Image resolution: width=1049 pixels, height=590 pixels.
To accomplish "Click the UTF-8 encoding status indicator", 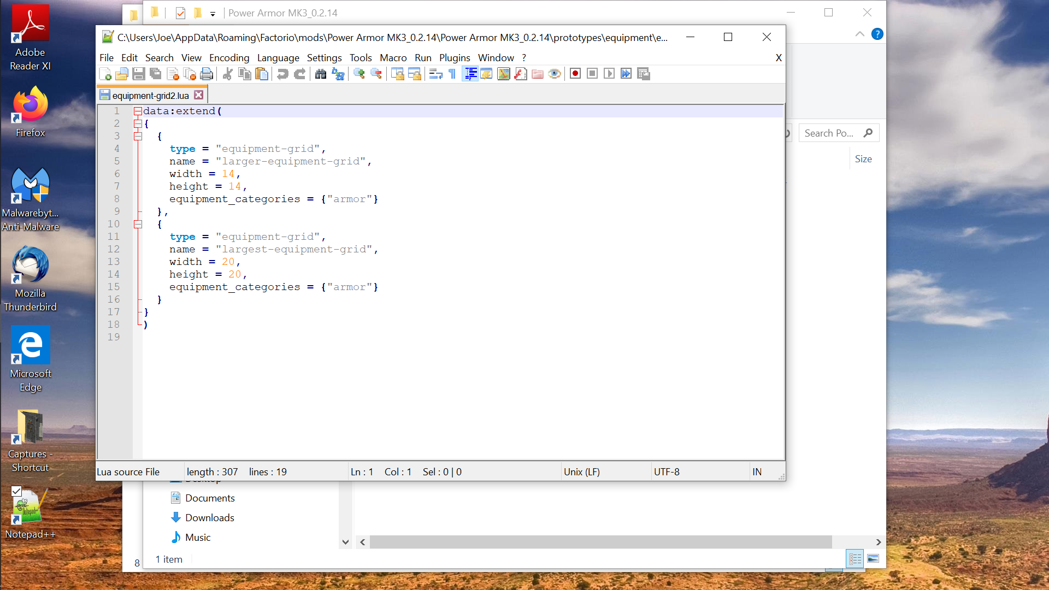I will 665,472.
